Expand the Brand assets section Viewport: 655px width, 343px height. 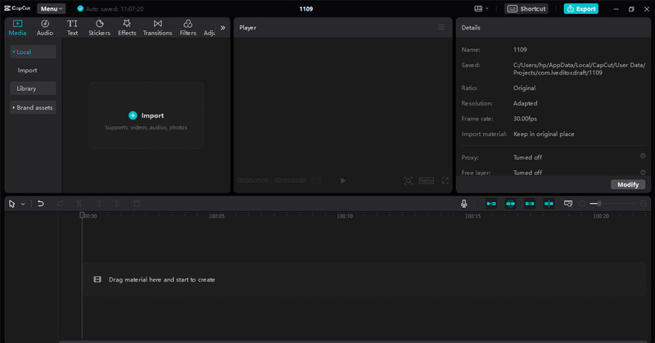coord(34,107)
